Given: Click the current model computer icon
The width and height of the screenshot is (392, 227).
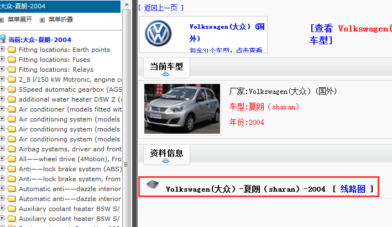Looking at the screenshot, I should coord(3,39).
